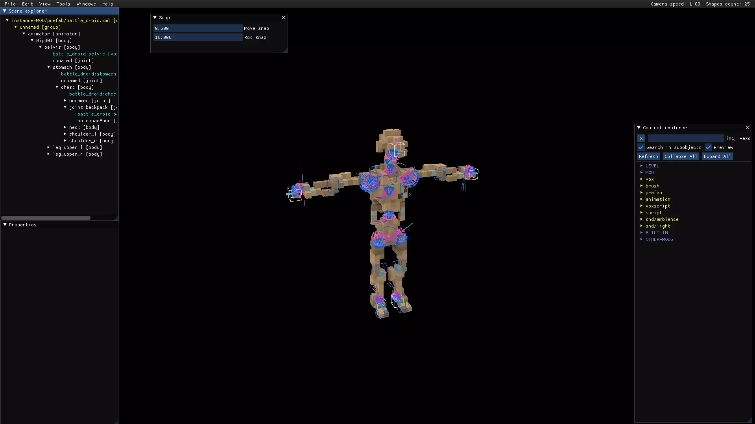Click the Collapse All button

click(681, 156)
